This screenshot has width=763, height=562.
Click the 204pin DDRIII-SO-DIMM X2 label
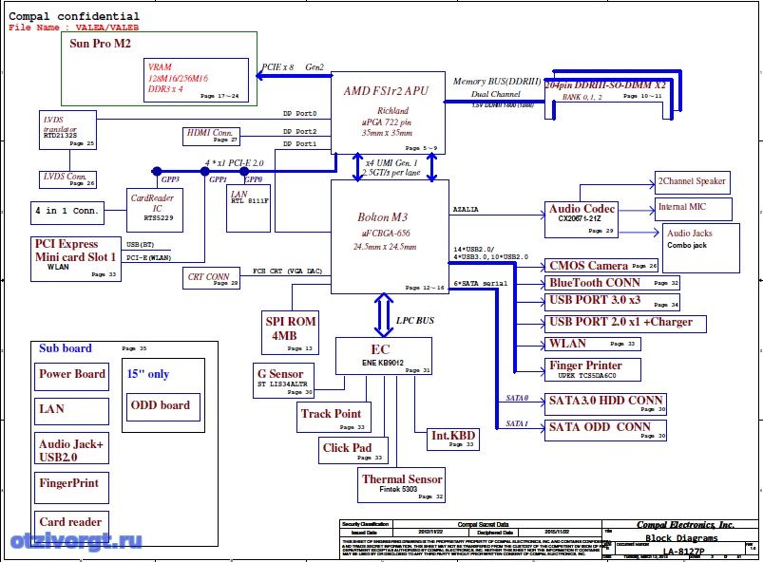(605, 85)
